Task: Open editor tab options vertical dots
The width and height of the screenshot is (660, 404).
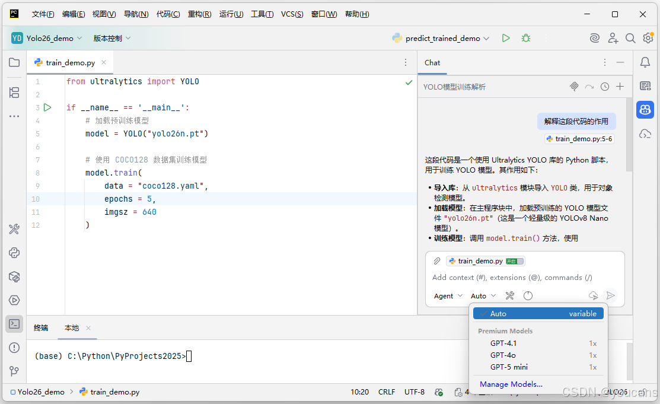Action: click(406, 62)
